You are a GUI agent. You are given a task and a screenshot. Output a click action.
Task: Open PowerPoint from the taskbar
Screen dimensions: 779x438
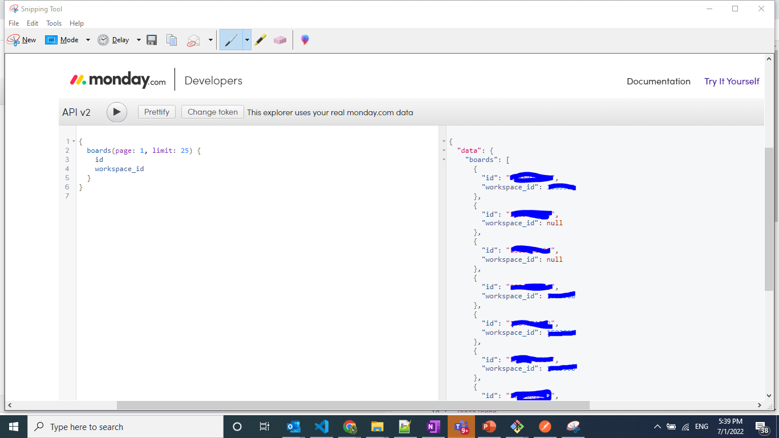click(x=489, y=427)
